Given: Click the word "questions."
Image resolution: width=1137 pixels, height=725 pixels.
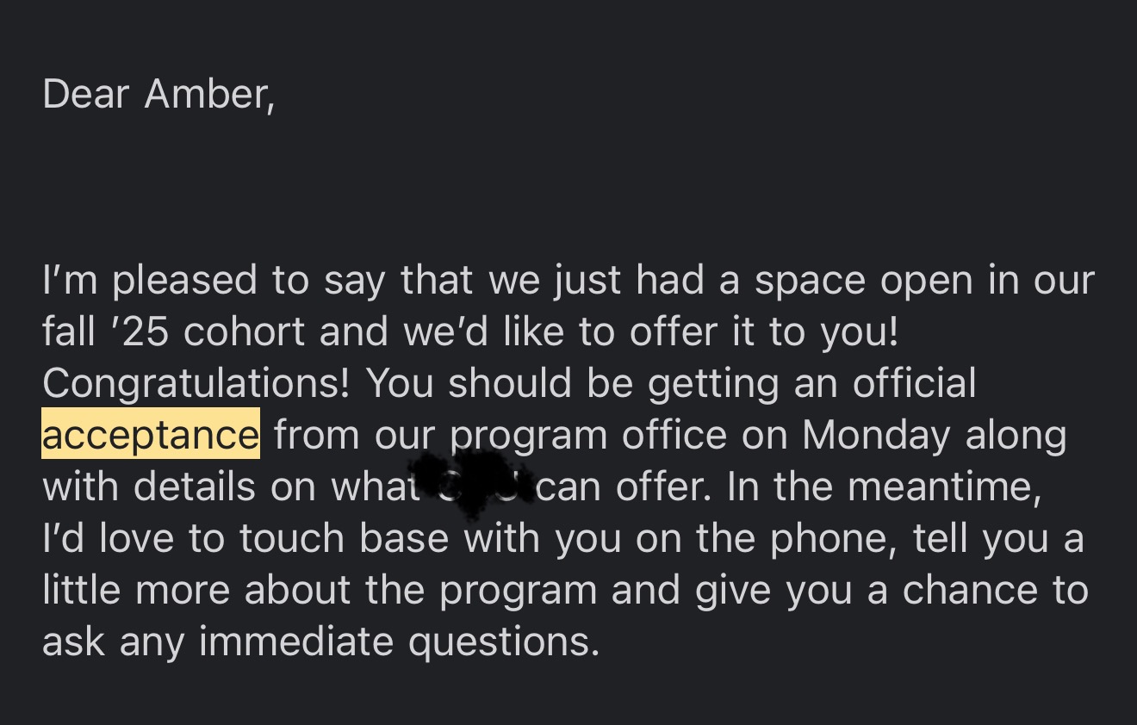Looking at the screenshot, I should coord(503,643).
